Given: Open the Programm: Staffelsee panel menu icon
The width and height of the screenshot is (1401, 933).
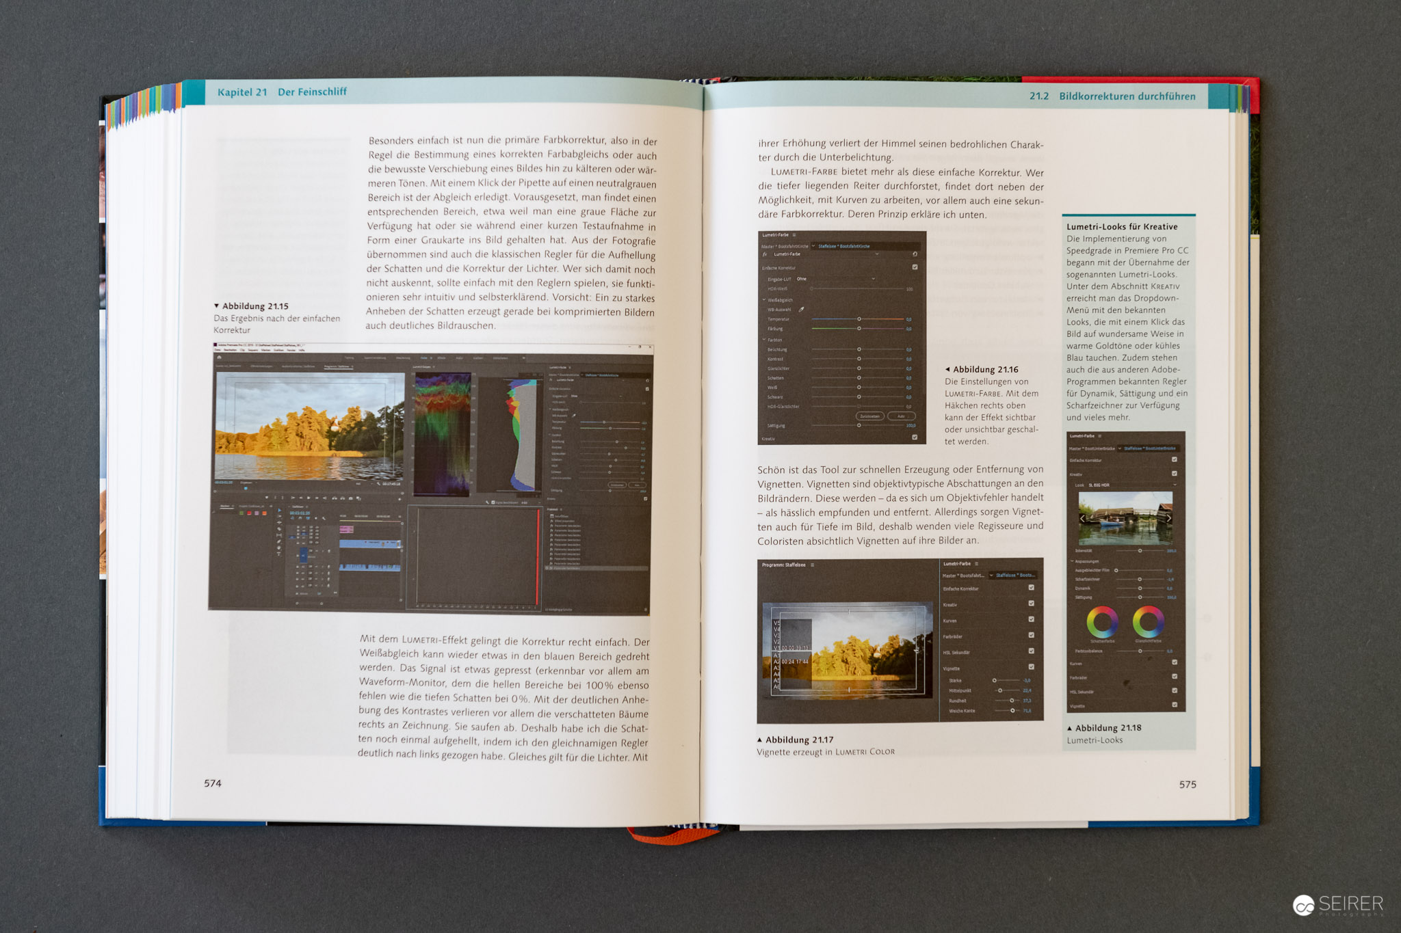Looking at the screenshot, I should click(x=813, y=565).
